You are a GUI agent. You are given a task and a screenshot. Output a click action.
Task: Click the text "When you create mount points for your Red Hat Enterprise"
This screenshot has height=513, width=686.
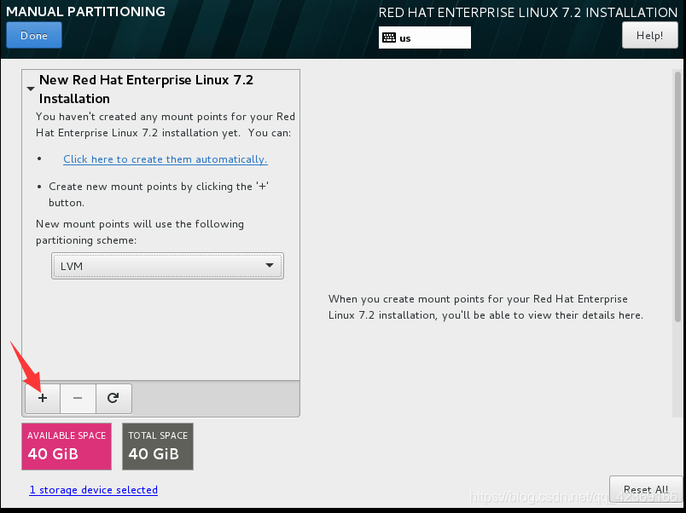[478, 299]
